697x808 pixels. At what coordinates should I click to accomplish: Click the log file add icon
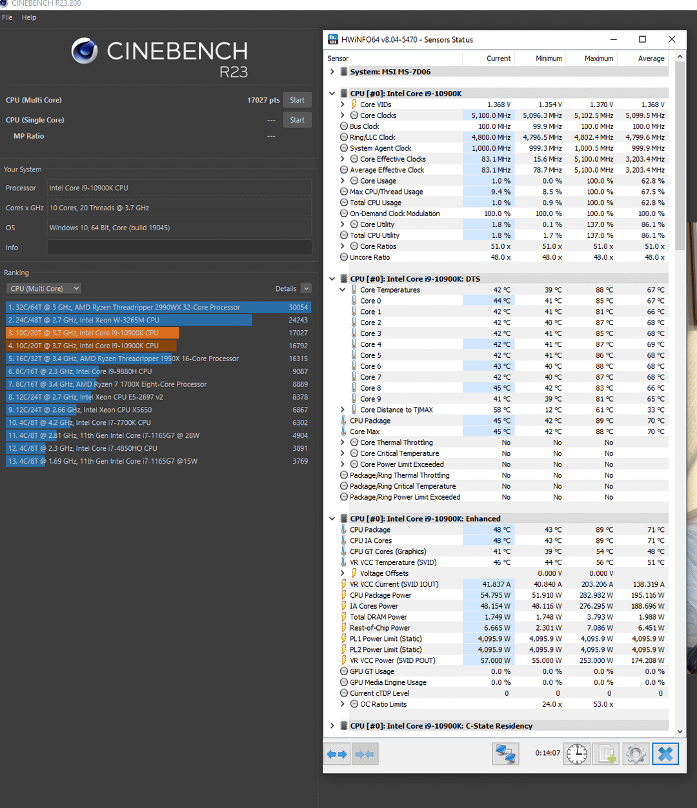point(606,754)
